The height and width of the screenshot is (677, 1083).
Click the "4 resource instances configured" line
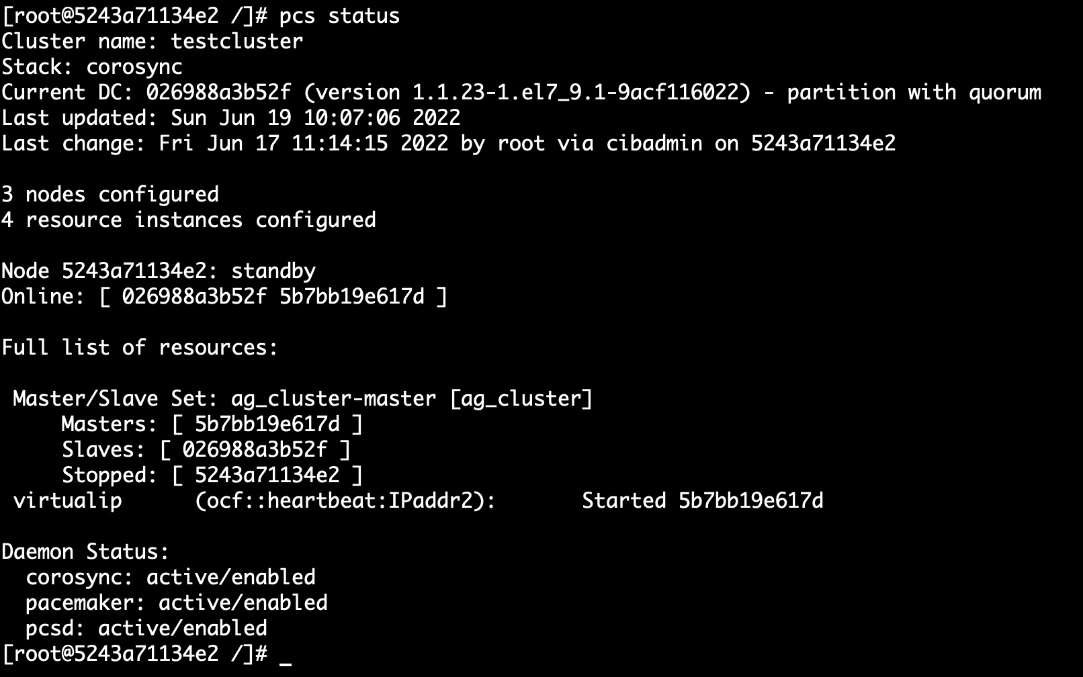pyautogui.click(x=188, y=220)
